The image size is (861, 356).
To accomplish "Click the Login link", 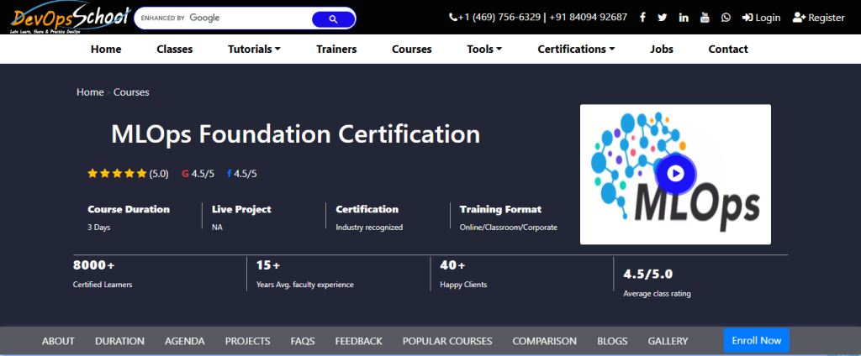I will point(761,18).
